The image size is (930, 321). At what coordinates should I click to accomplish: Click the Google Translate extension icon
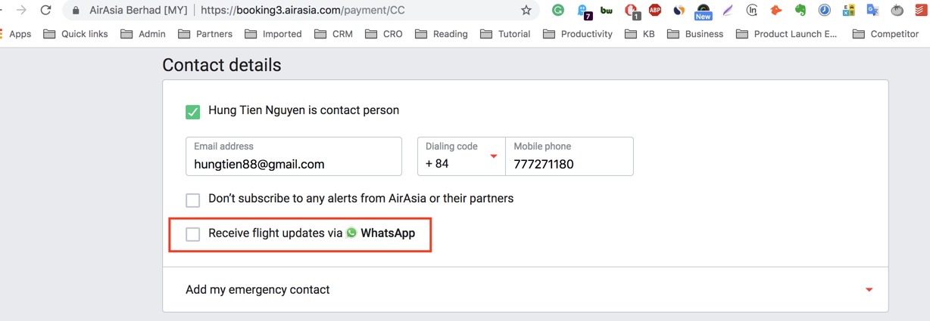(872, 11)
